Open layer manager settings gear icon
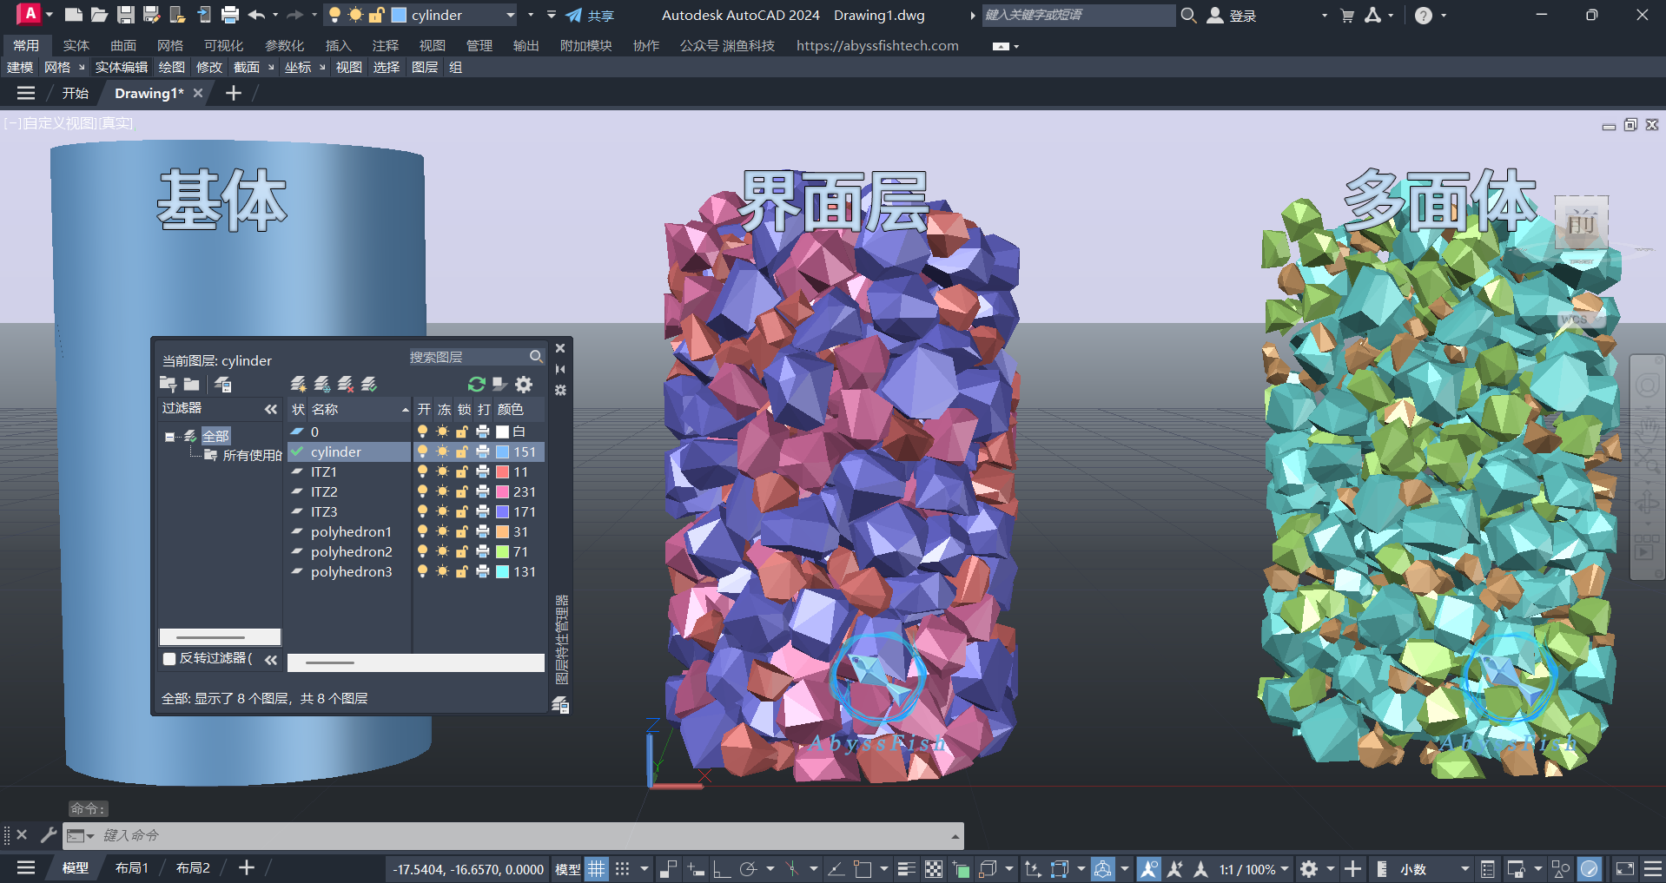Image resolution: width=1666 pixels, height=883 pixels. pyautogui.click(x=524, y=384)
